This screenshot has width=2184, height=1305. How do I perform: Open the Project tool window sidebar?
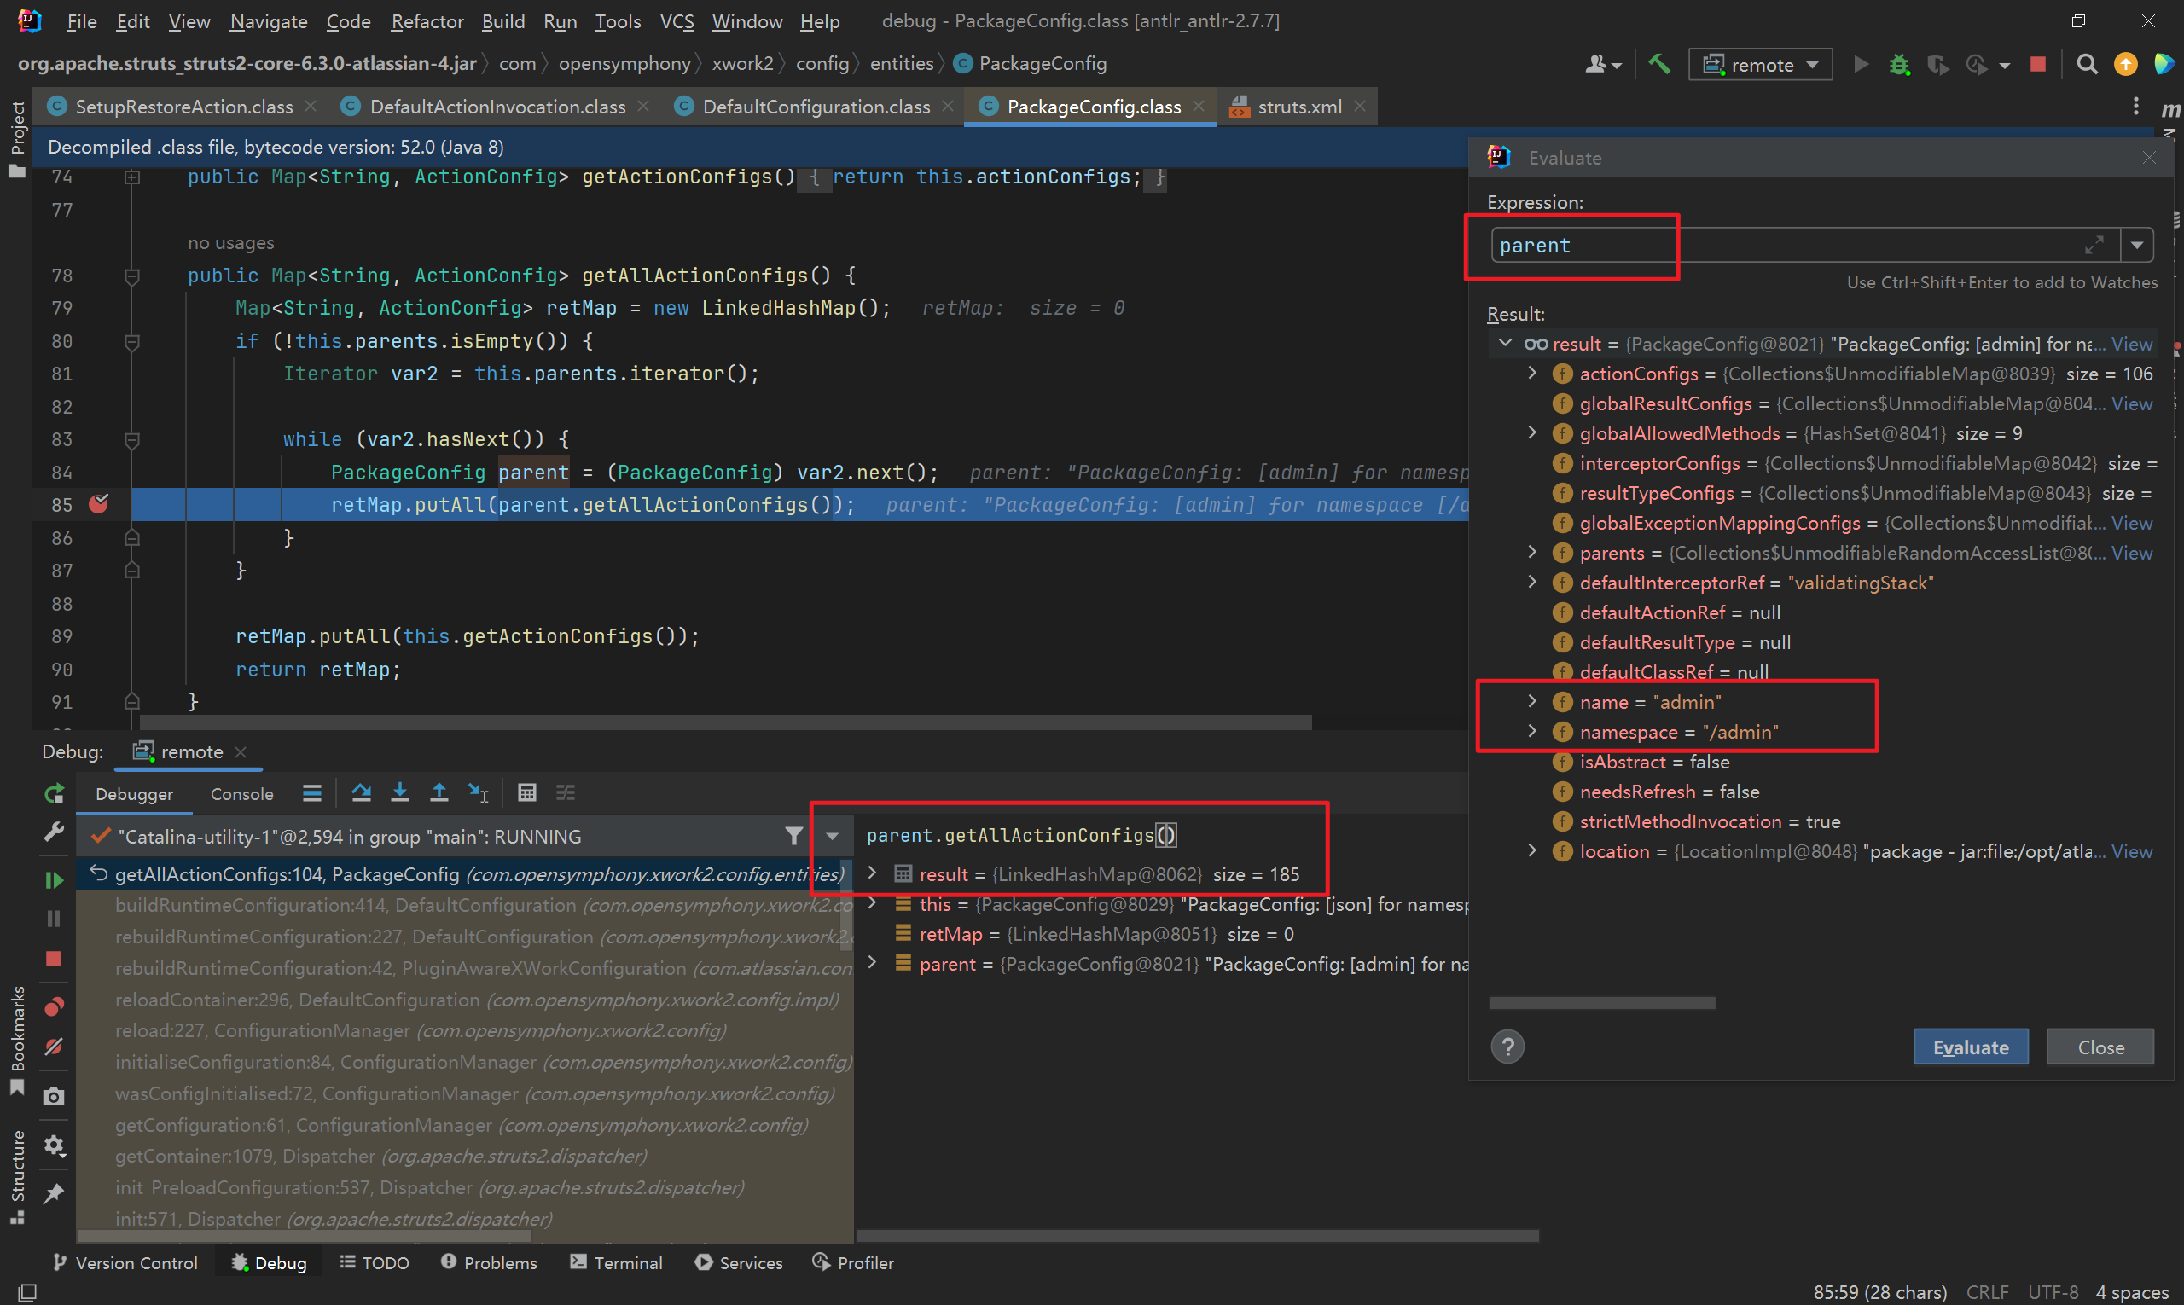pyautogui.click(x=17, y=139)
